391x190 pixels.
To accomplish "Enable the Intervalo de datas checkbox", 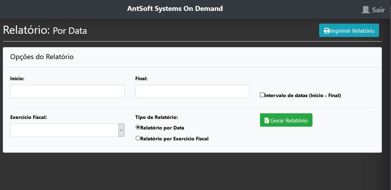I will [x=262, y=95].
